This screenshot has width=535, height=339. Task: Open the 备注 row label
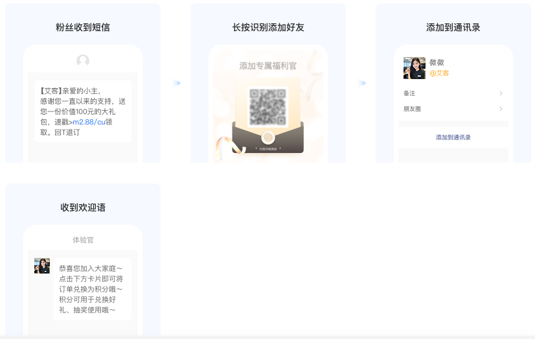coord(409,93)
